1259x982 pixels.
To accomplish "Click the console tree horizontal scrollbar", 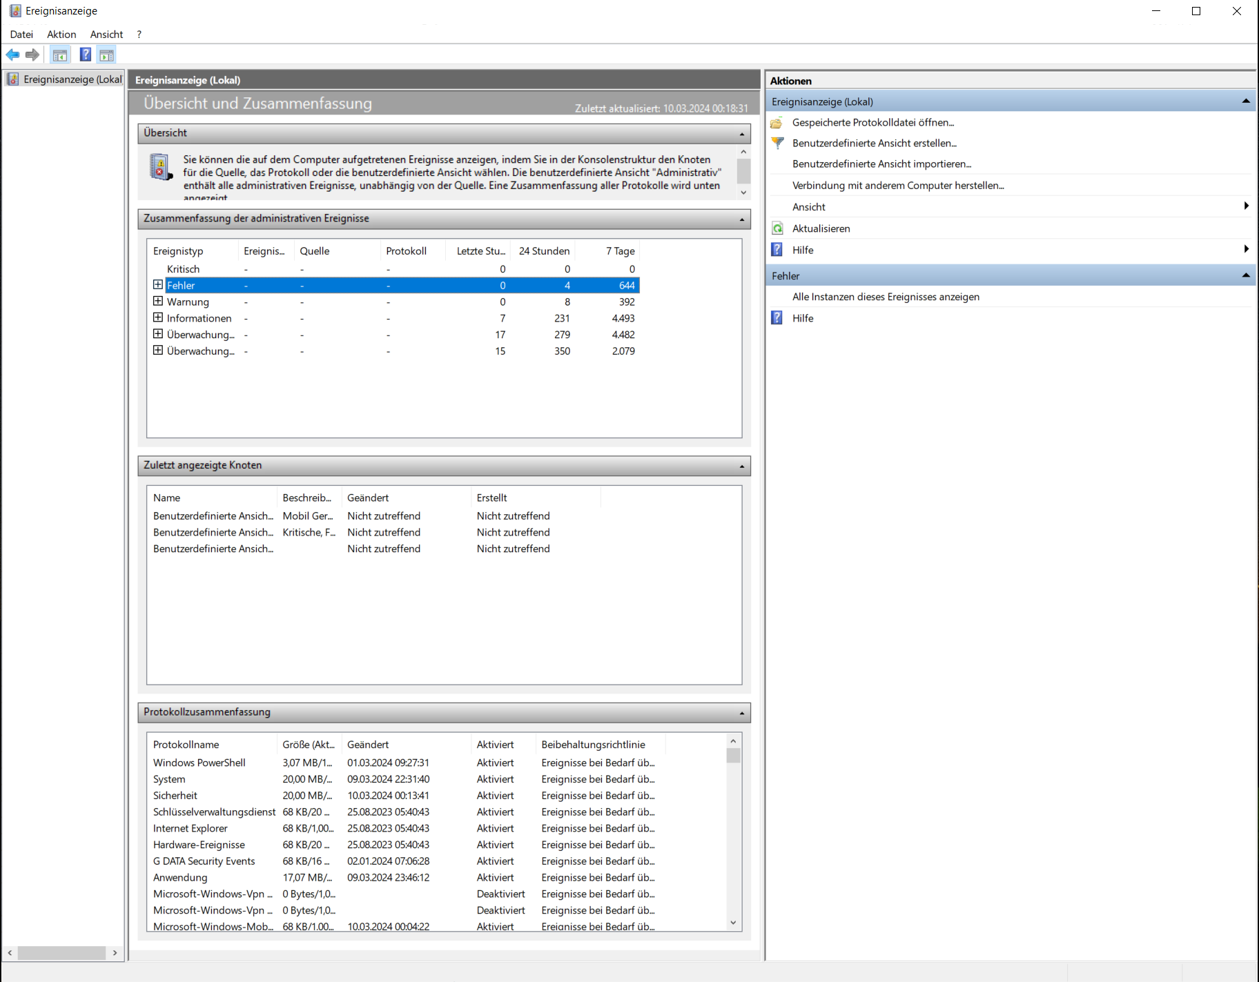I will [61, 953].
